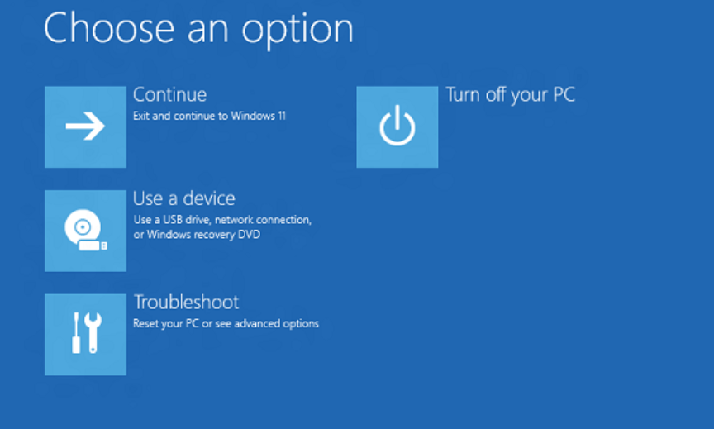Click the 'Use a USB drive, network connection' text

222,220
